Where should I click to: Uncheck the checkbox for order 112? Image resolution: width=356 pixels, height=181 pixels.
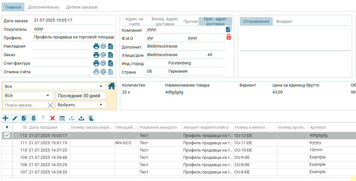click(x=7, y=135)
